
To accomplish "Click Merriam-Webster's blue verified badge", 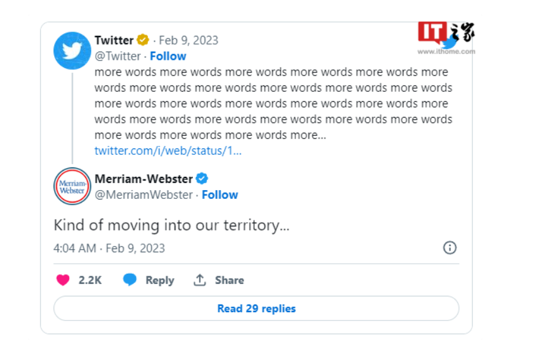I will click(203, 179).
